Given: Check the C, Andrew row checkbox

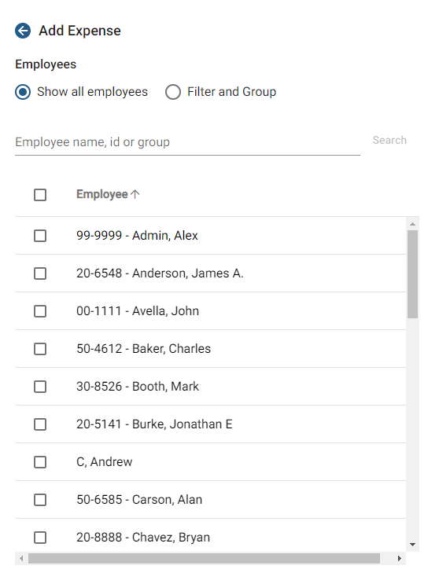Looking at the screenshot, I should (x=40, y=462).
